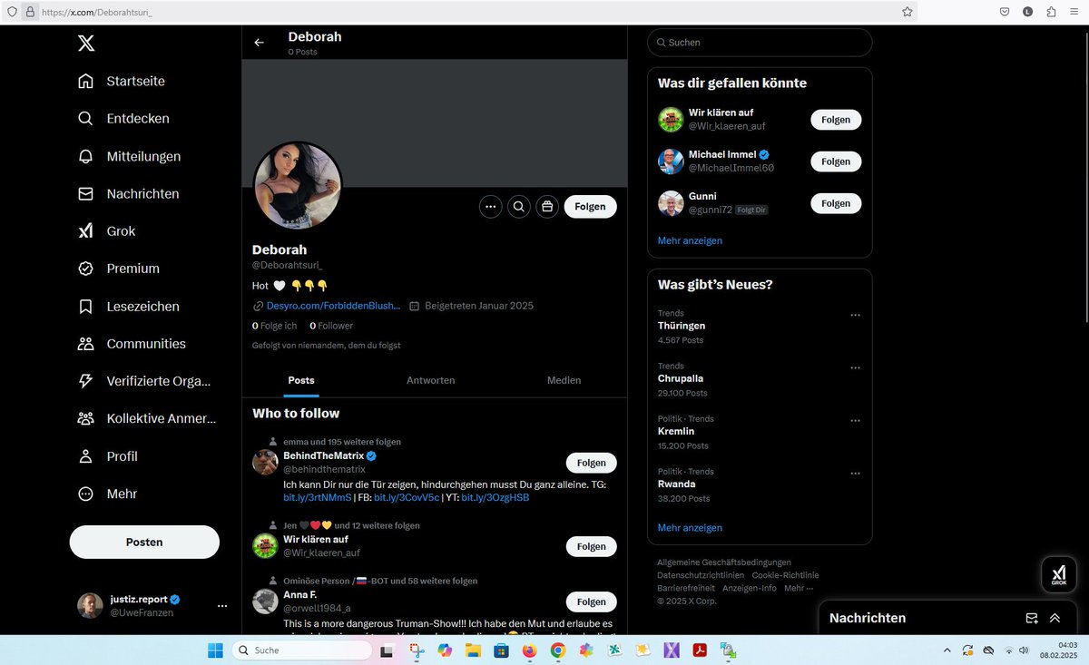The height and width of the screenshot is (665, 1089).
Task: Click the Profil person icon
Action: click(85, 456)
